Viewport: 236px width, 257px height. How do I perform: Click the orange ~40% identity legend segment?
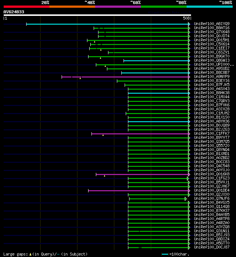point(72,7)
